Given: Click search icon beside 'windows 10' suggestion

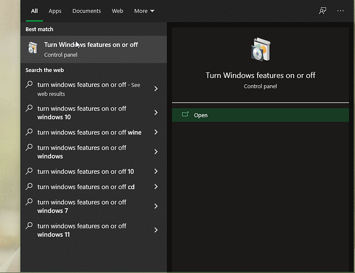Looking at the screenshot, I should (29, 108).
